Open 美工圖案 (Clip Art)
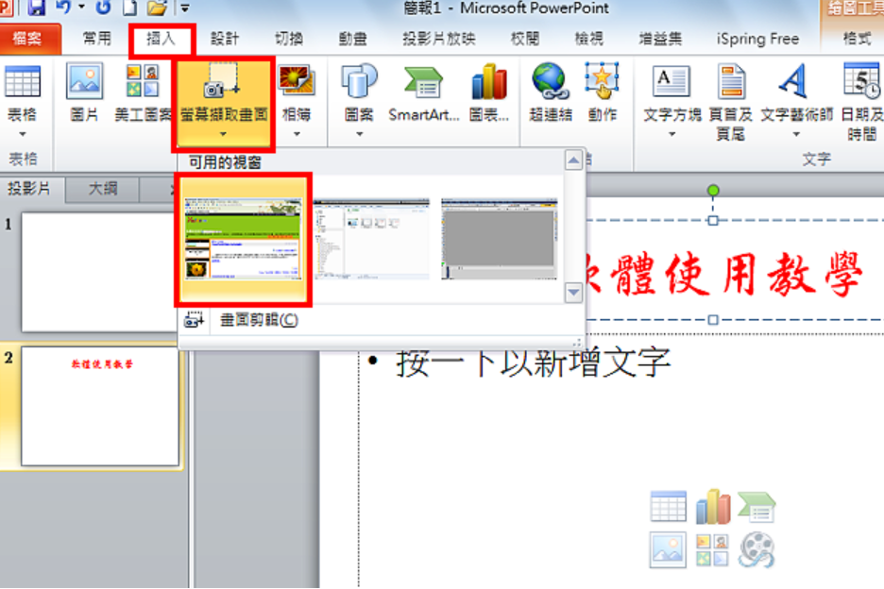The height and width of the screenshot is (589, 884). 142,93
